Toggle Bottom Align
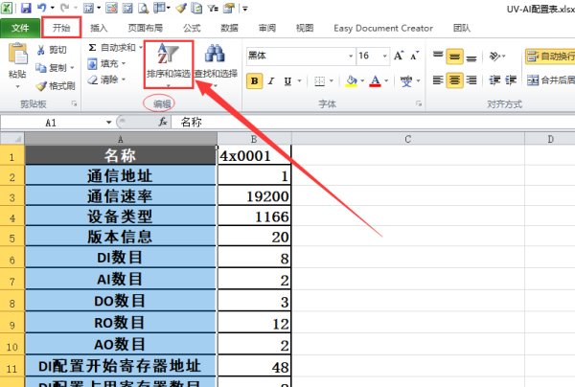This screenshot has height=387, width=575. pos(471,57)
